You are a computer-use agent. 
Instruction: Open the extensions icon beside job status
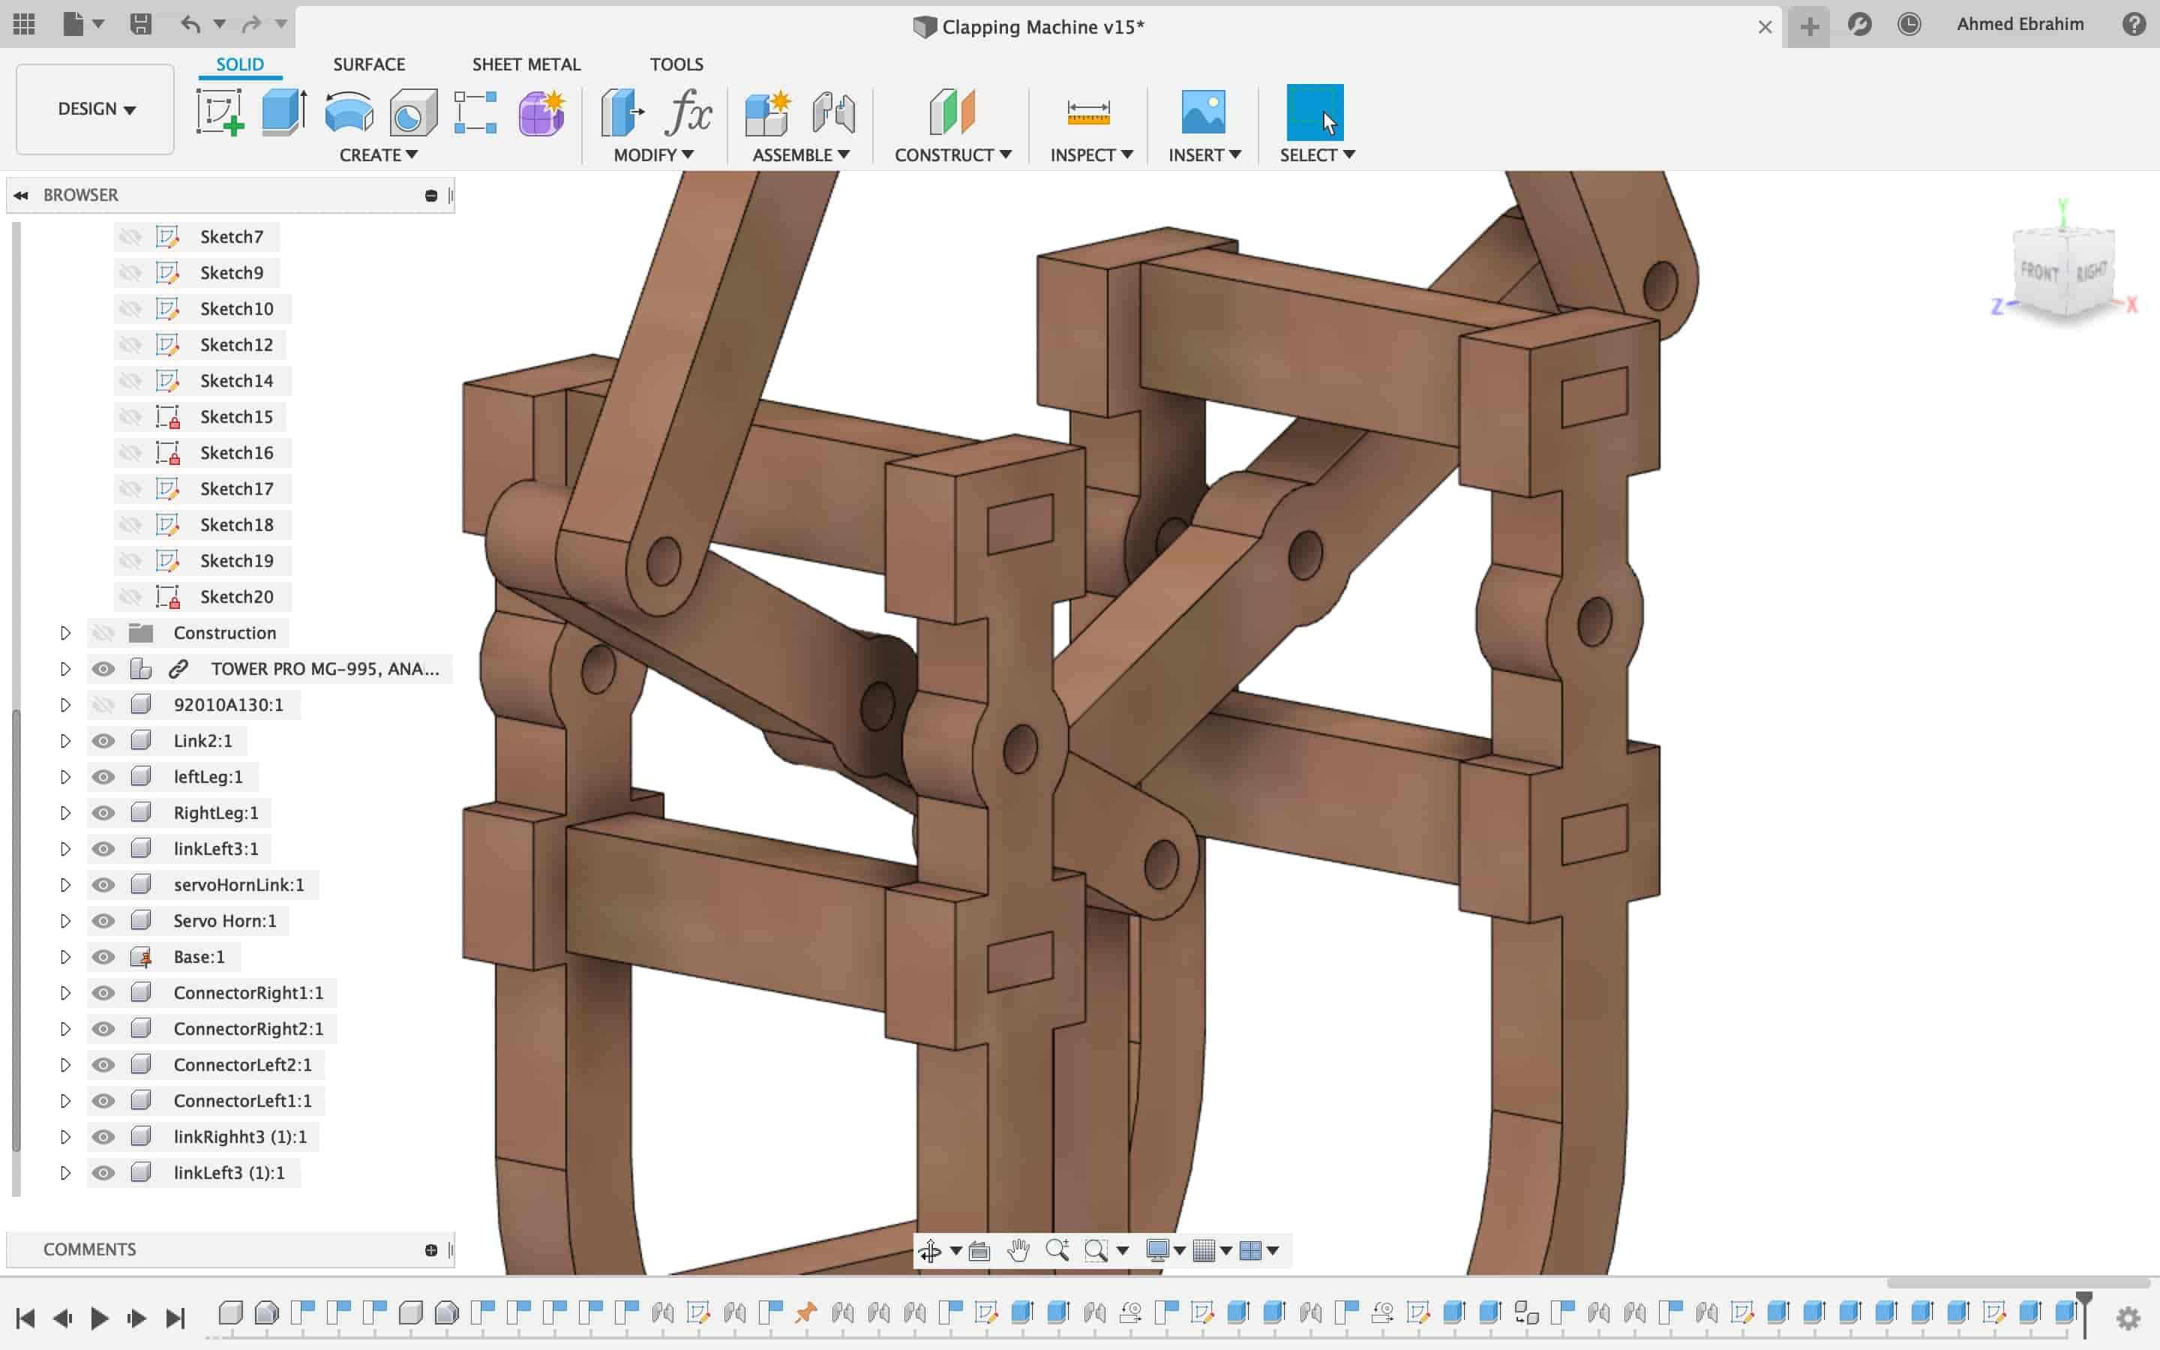(x=1859, y=24)
